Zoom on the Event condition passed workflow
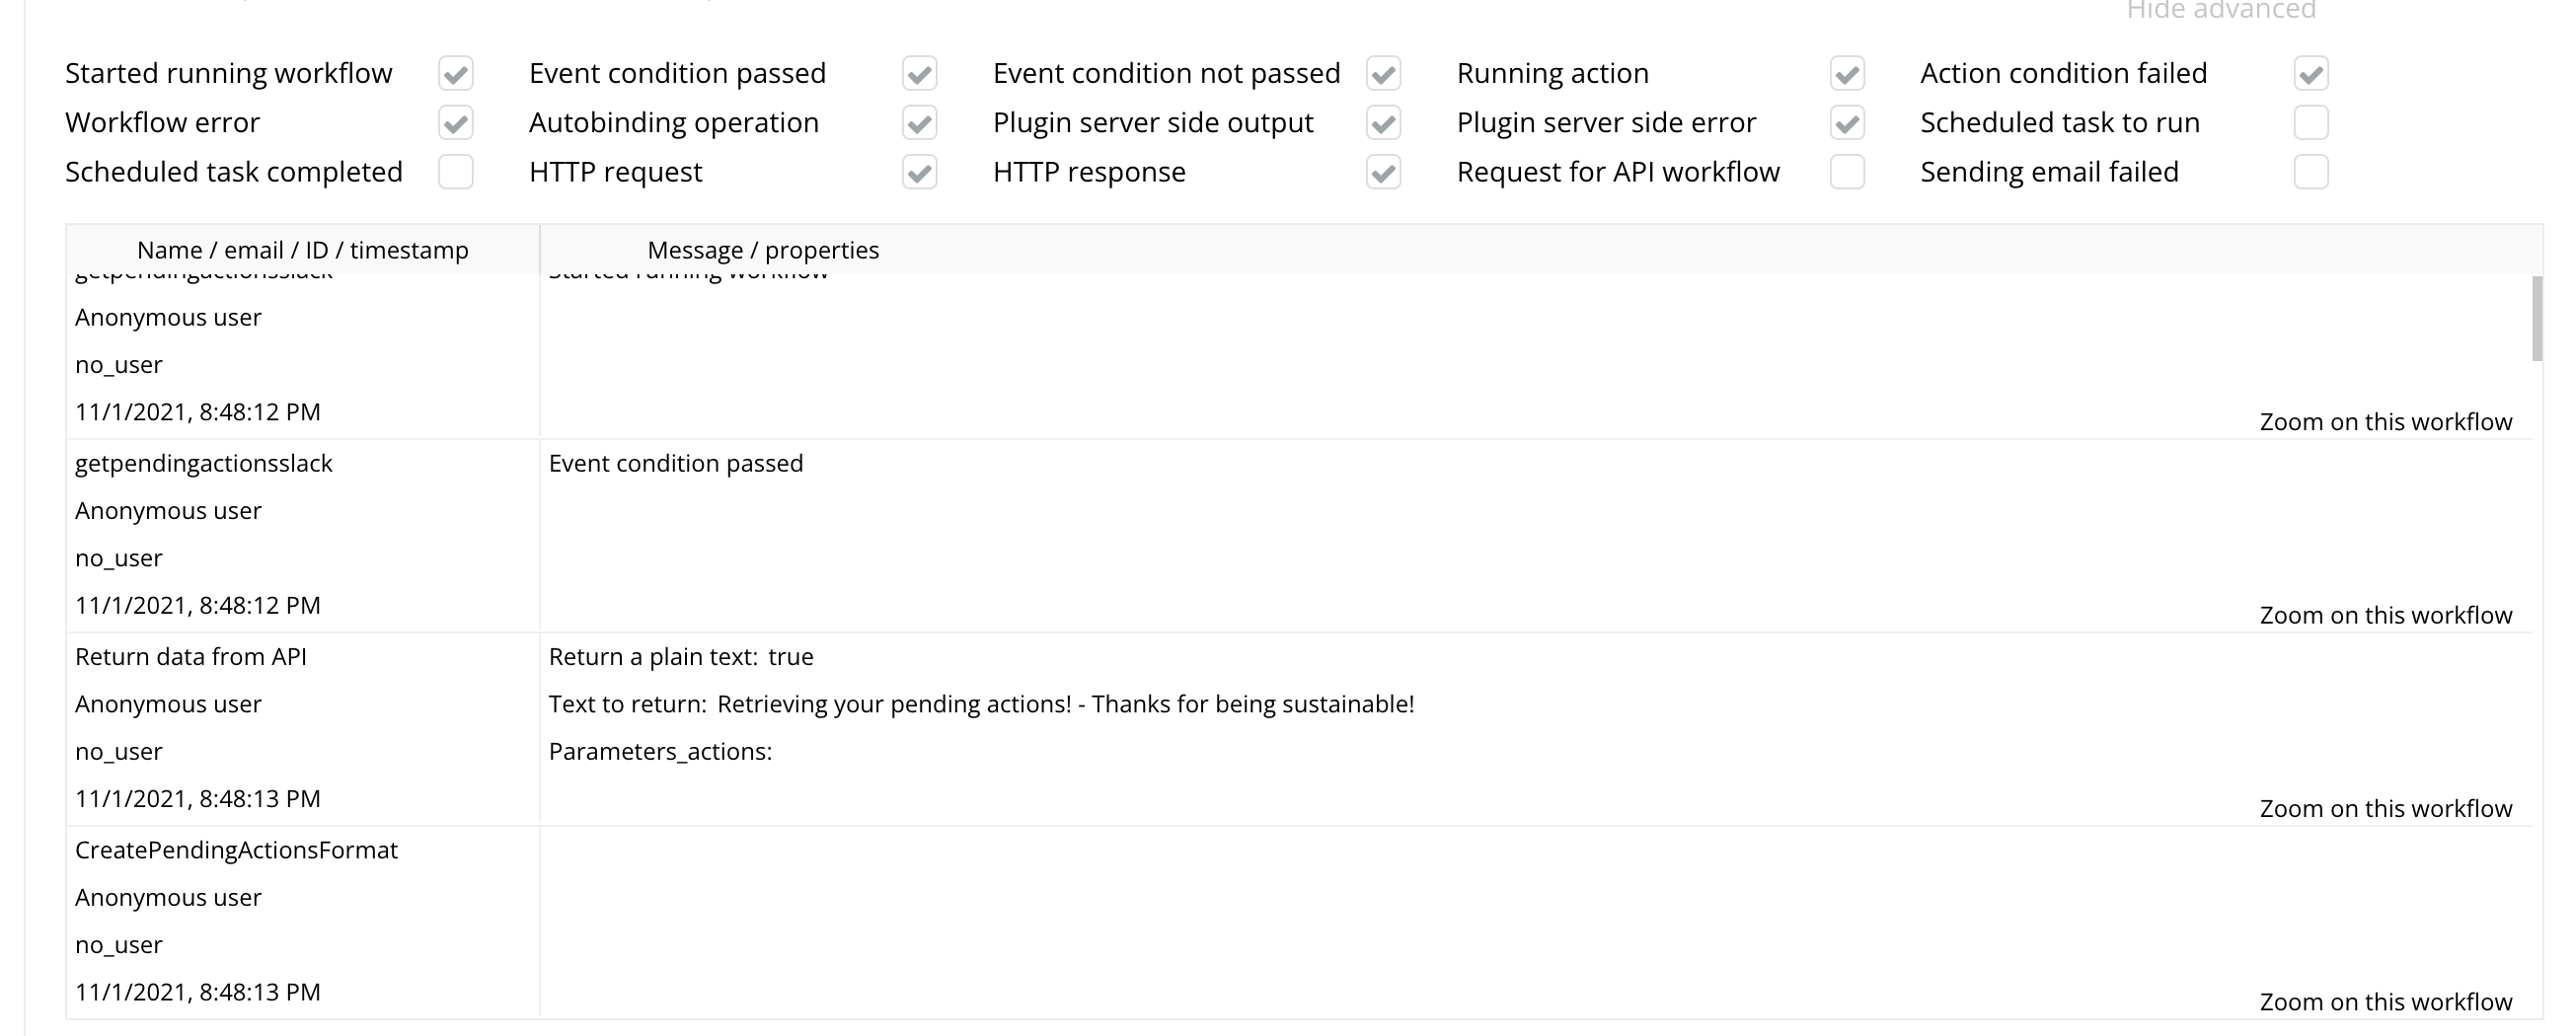This screenshot has width=2576, height=1036. click(x=2385, y=615)
